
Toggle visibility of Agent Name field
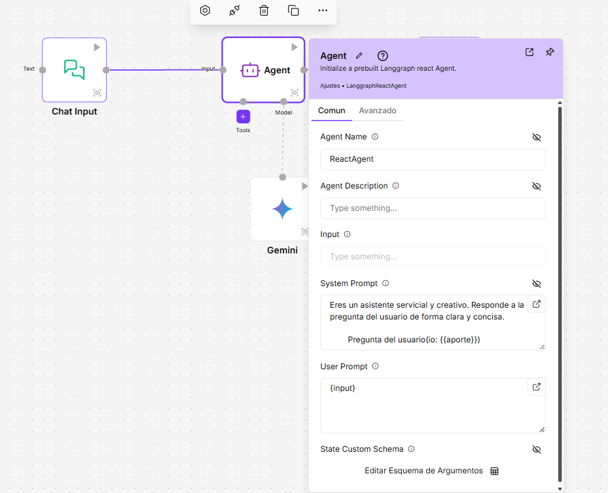point(537,137)
